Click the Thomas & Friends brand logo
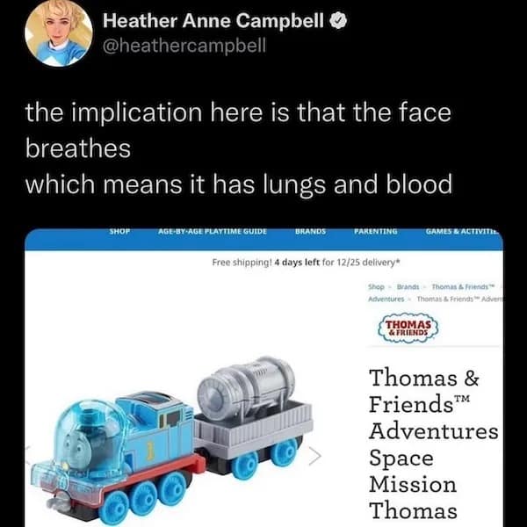 [x=408, y=328]
